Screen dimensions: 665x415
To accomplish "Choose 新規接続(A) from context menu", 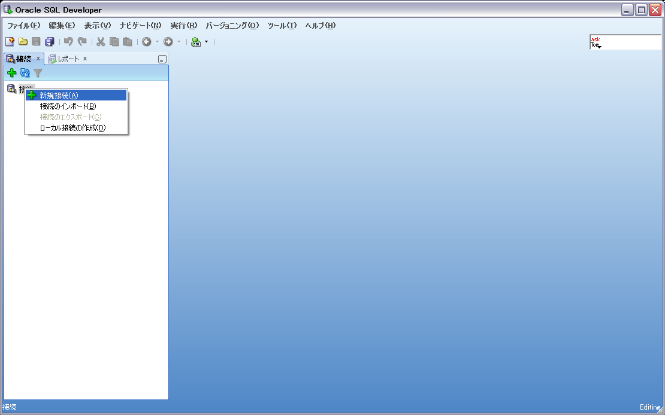I will [76, 95].
